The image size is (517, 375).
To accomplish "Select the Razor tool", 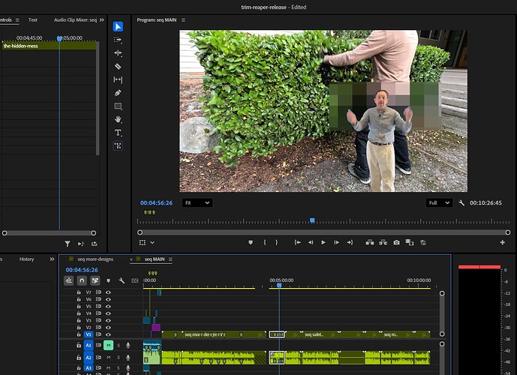I will tap(118, 67).
